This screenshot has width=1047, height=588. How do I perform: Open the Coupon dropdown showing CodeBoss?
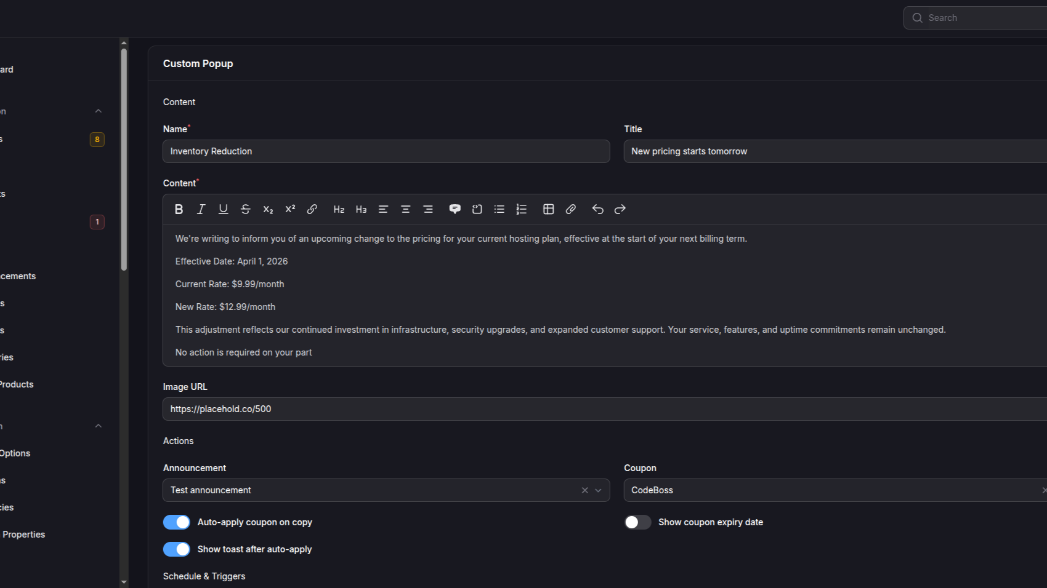click(831, 490)
